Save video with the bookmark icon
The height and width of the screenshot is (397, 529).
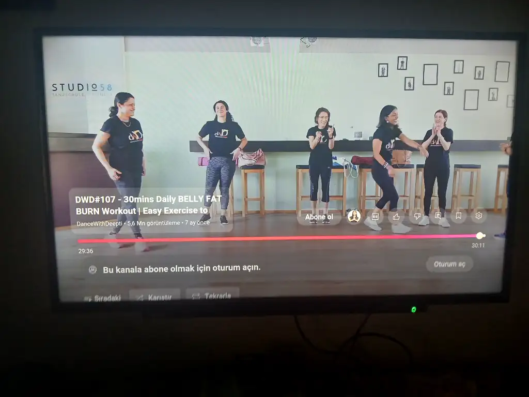click(458, 216)
